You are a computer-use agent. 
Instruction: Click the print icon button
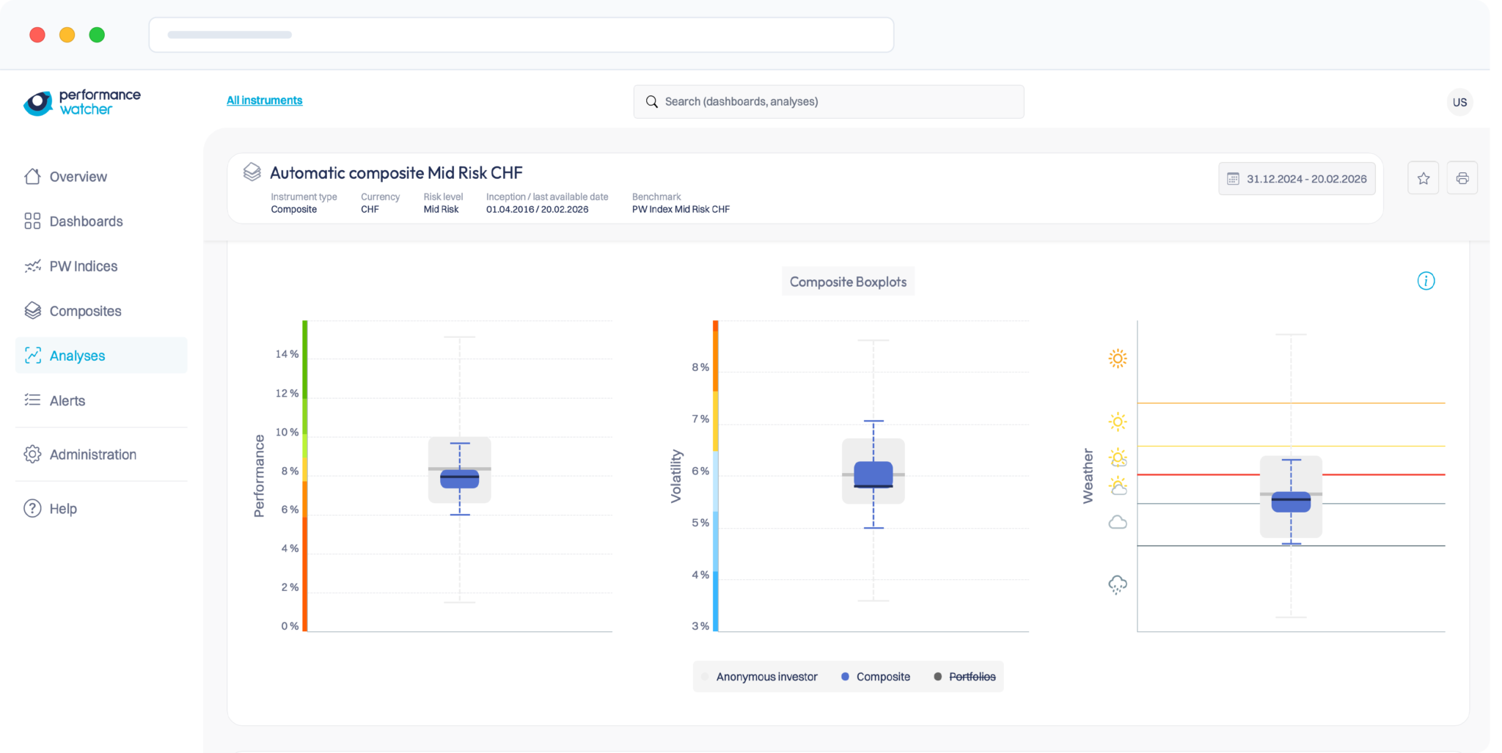(x=1462, y=178)
